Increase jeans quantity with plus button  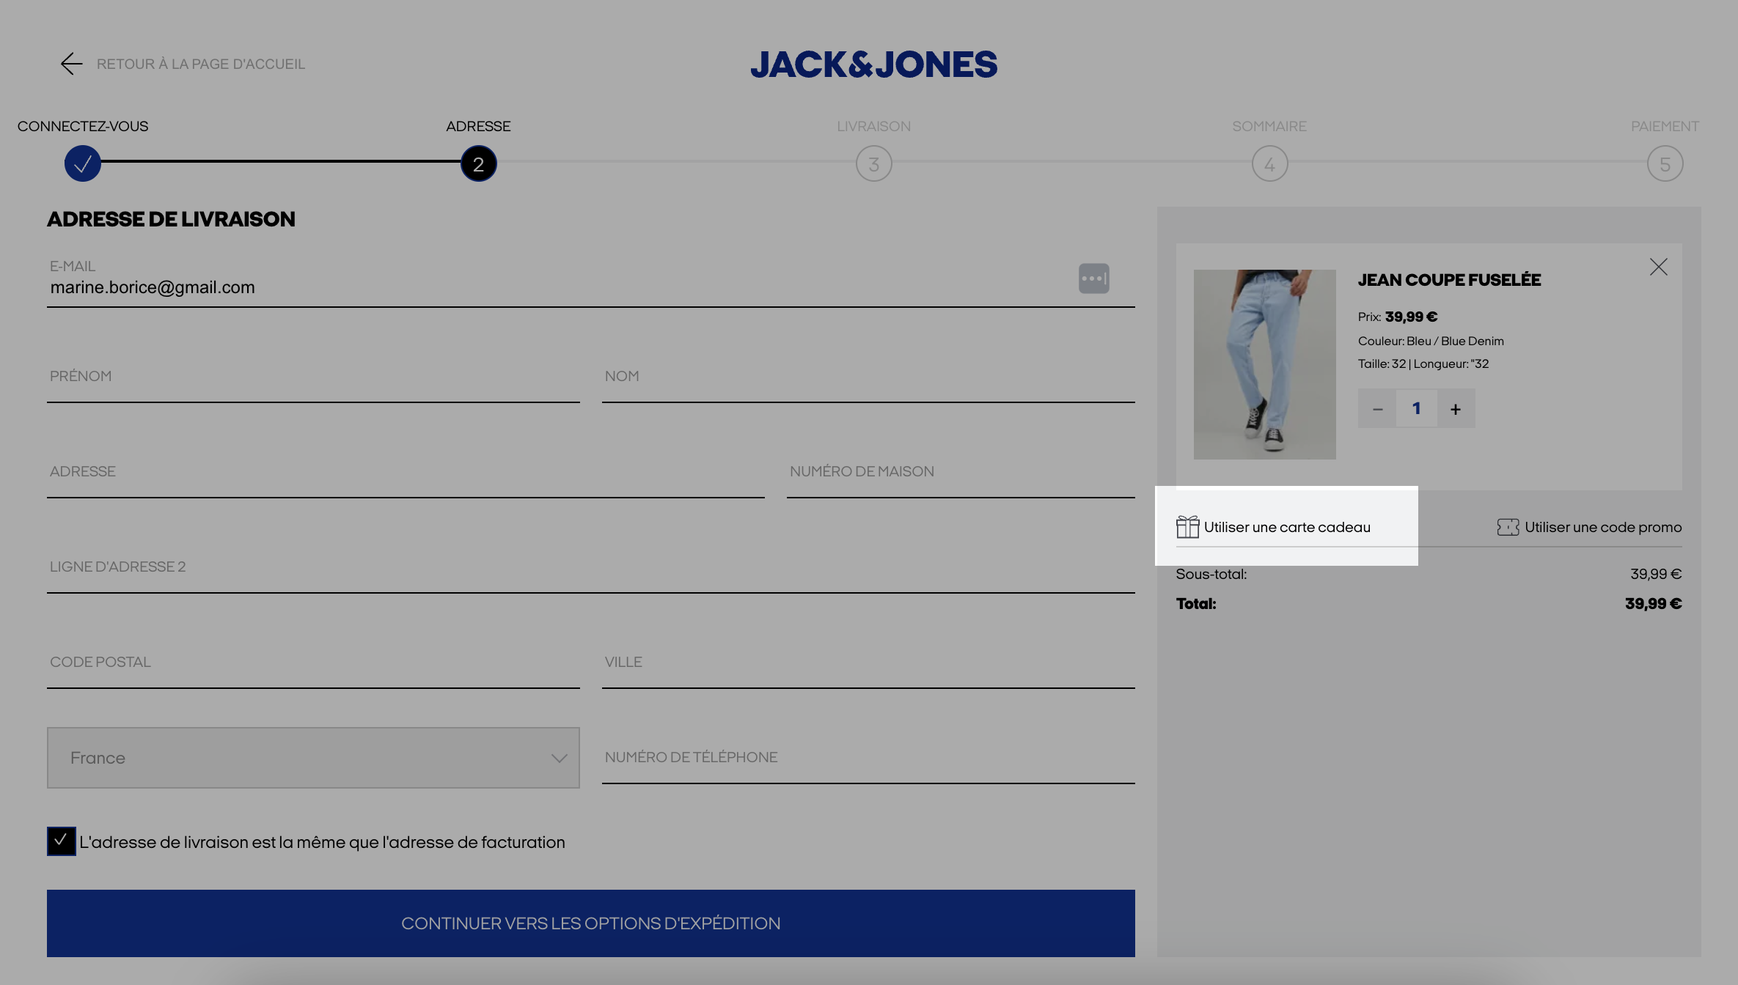pos(1456,409)
